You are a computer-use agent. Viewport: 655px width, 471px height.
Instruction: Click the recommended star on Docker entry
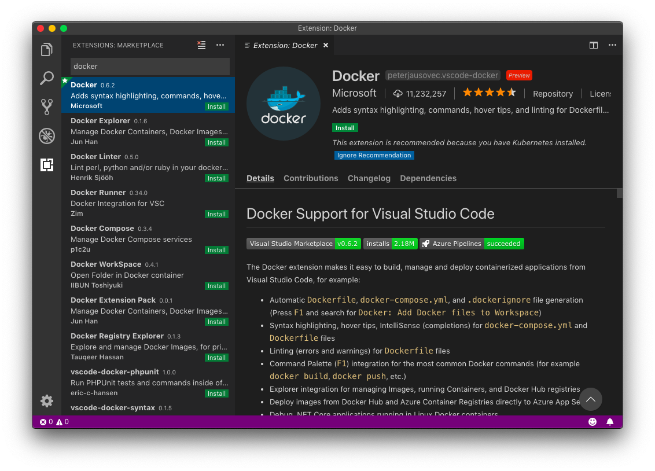click(65, 80)
